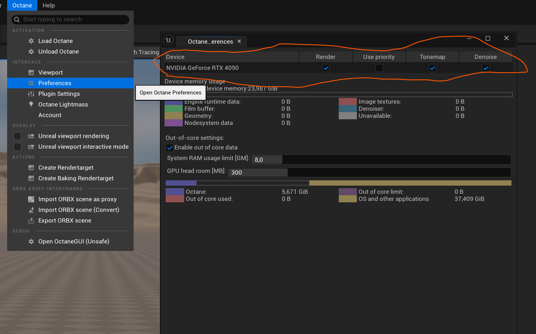Enable Use priority for the RTX 4090
This screenshot has width=536, height=334.
click(x=379, y=68)
